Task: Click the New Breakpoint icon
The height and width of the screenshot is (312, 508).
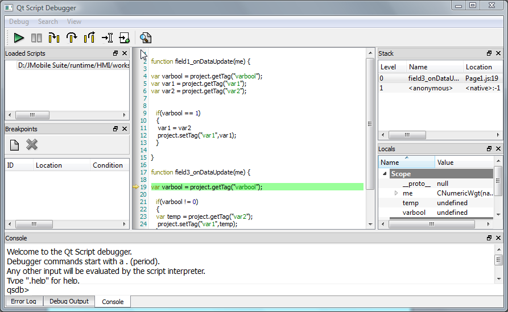Action: tap(14, 145)
